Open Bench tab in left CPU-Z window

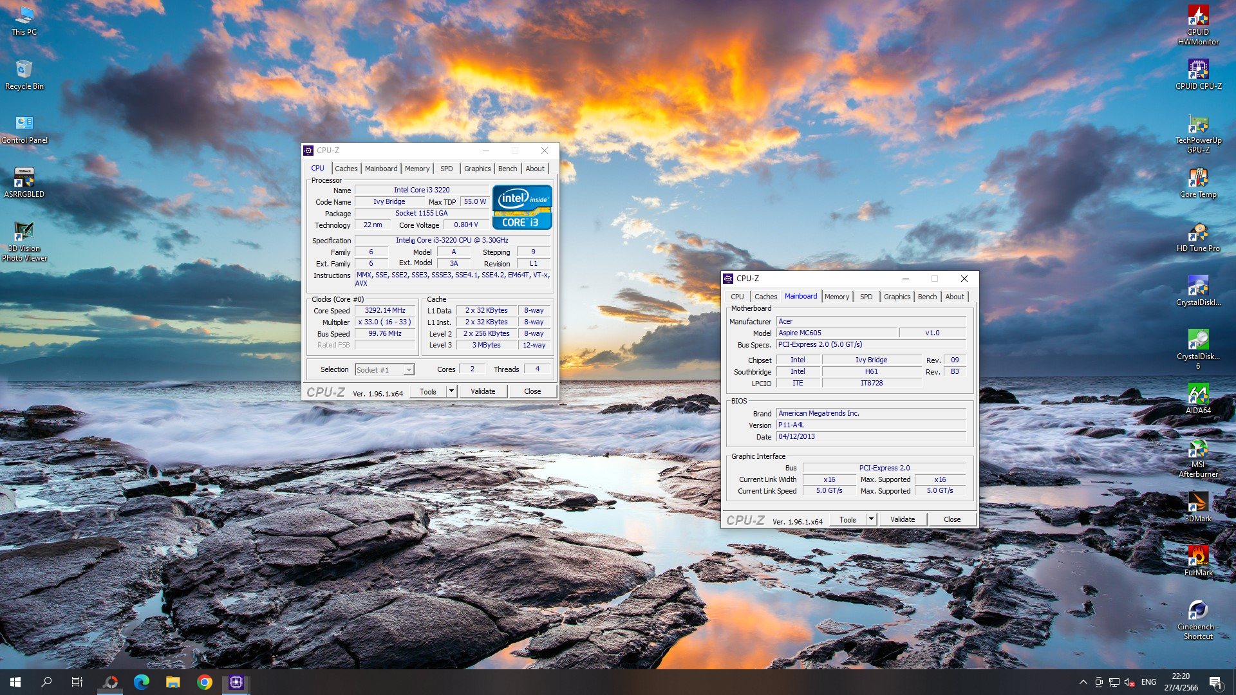click(x=507, y=169)
